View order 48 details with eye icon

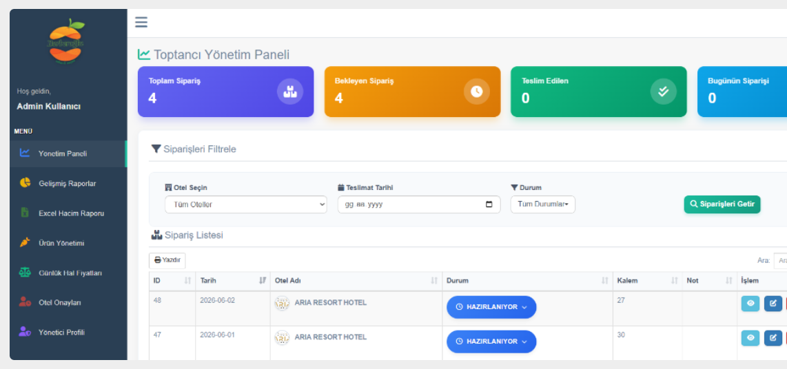[750, 304]
